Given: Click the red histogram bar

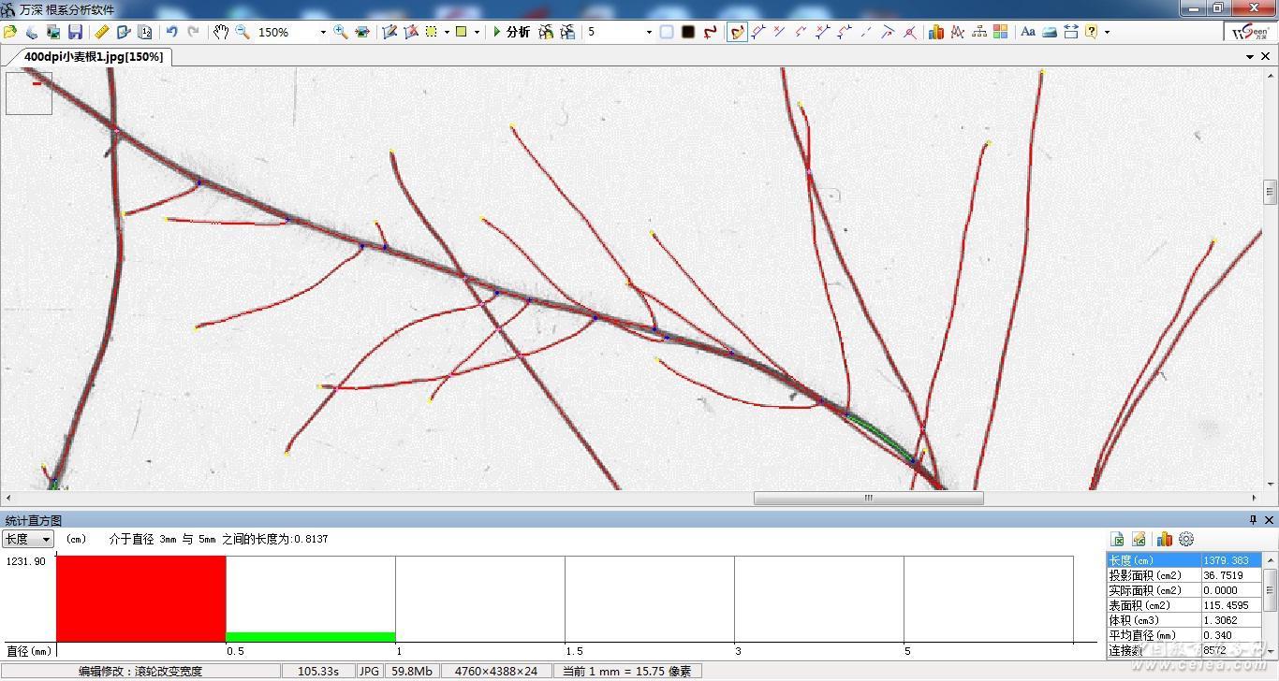Looking at the screenshot, I should point(140,599).
